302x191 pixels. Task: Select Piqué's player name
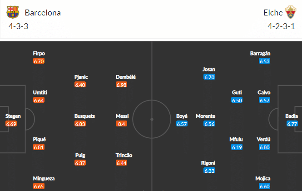click(x=40, y=139)
